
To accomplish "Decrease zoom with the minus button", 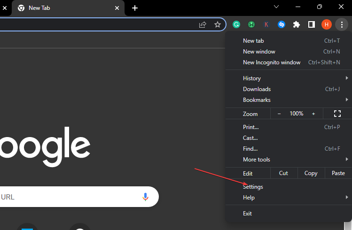I will [279, 114].
